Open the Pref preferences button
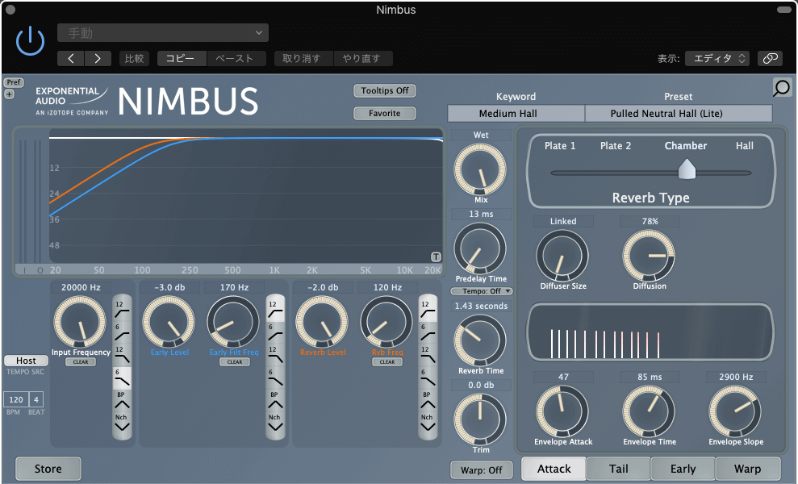This screenshot has height=484, width=798. (x=14, y=82)
